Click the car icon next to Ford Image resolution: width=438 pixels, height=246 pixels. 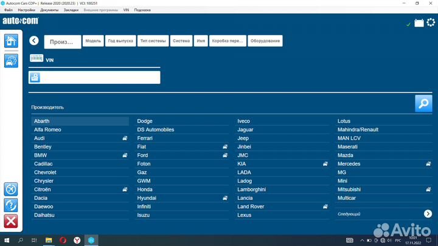[225, 155]
